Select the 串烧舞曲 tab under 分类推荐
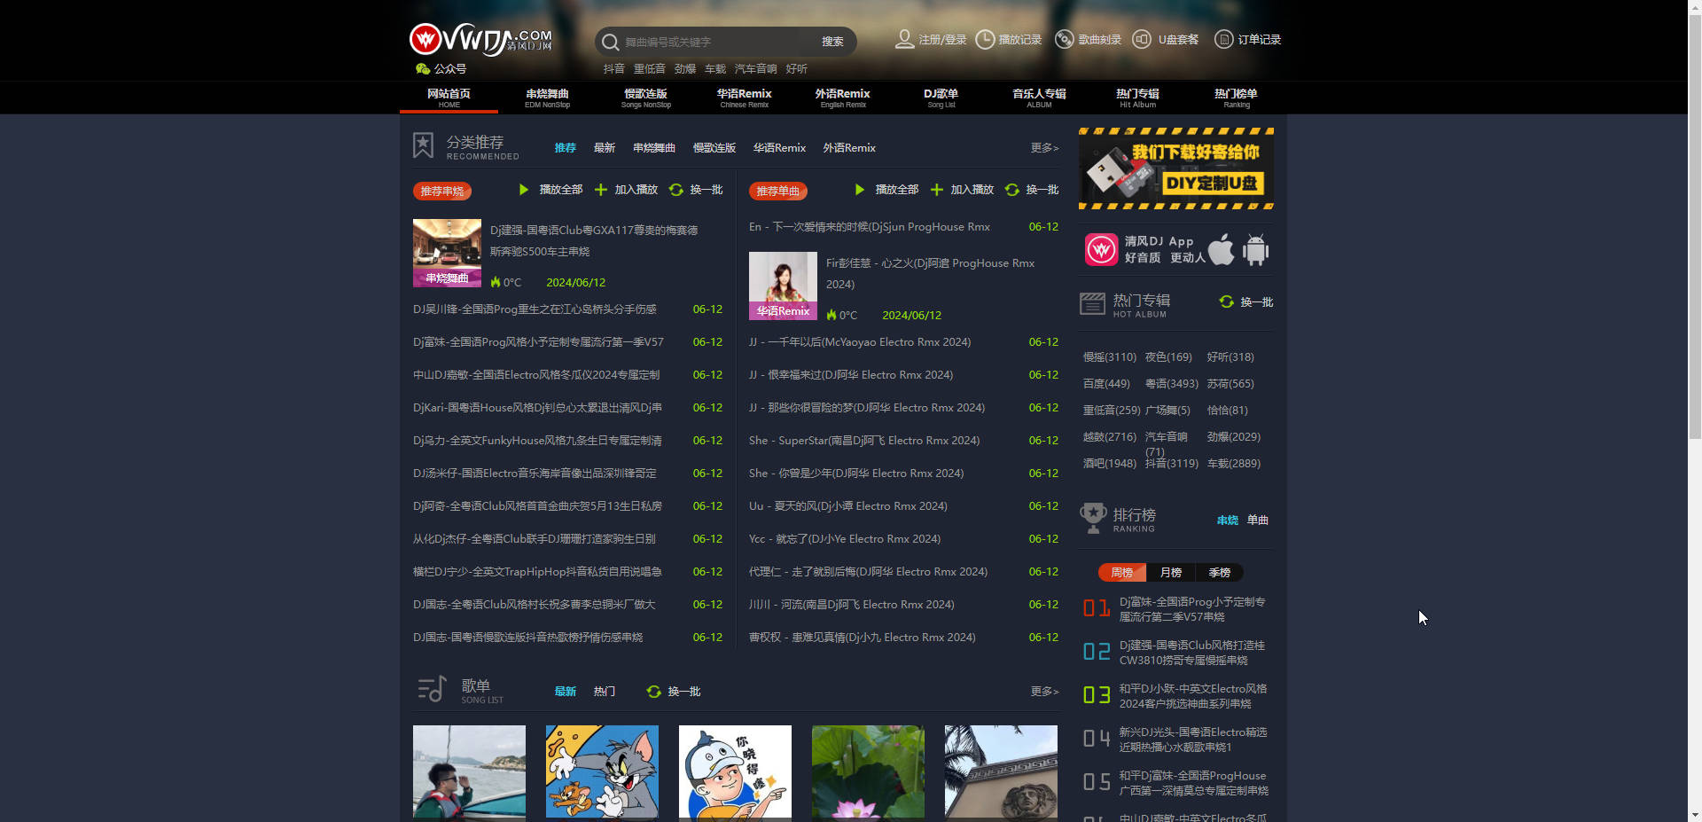This screenshot has width=1702, height=822. tap(653, 148)
